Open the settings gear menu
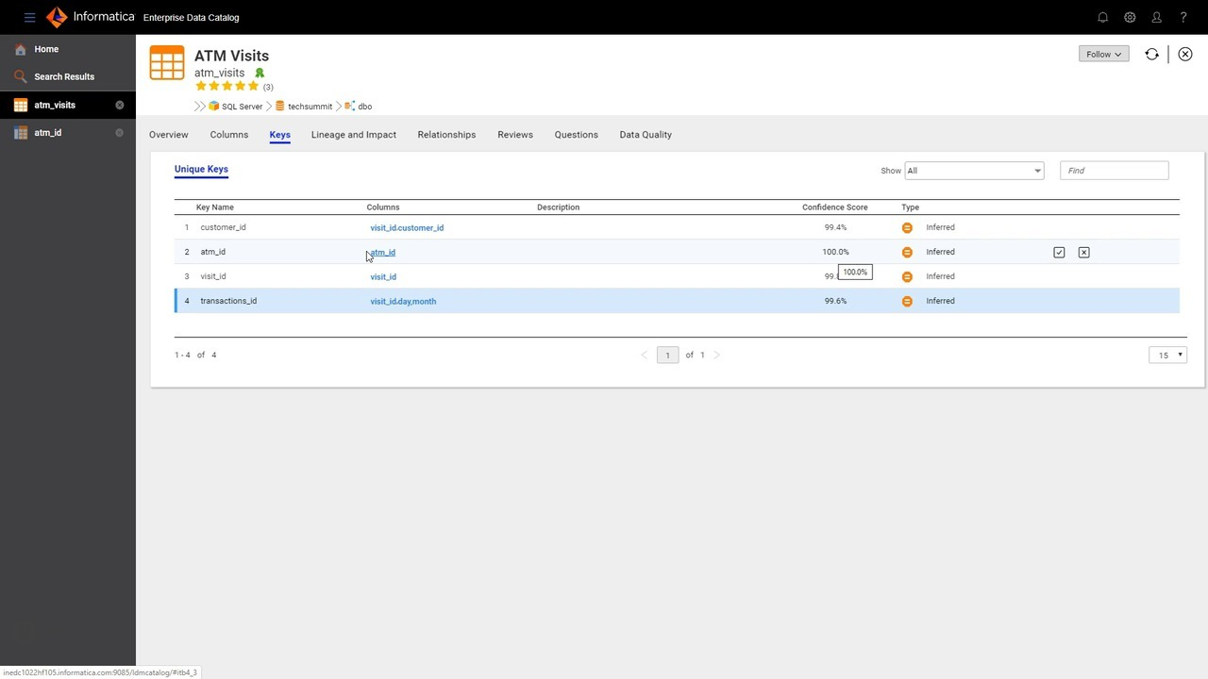The height and width of the screenshot is (679, 1208). pos(1130,17)
